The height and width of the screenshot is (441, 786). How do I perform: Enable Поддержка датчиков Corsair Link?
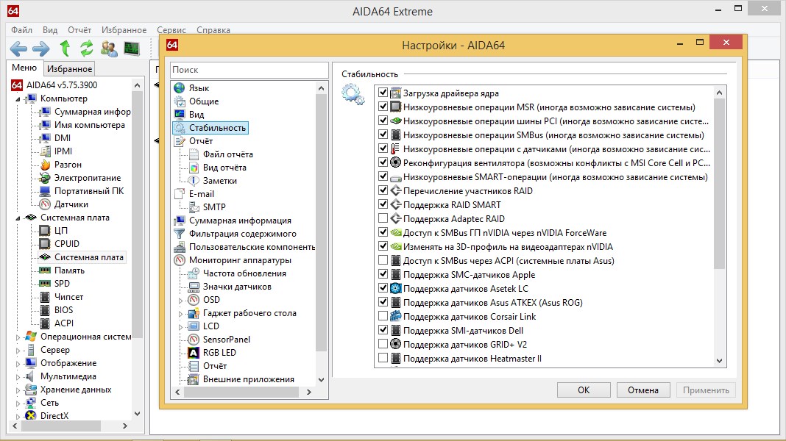[x=383, y=317]
